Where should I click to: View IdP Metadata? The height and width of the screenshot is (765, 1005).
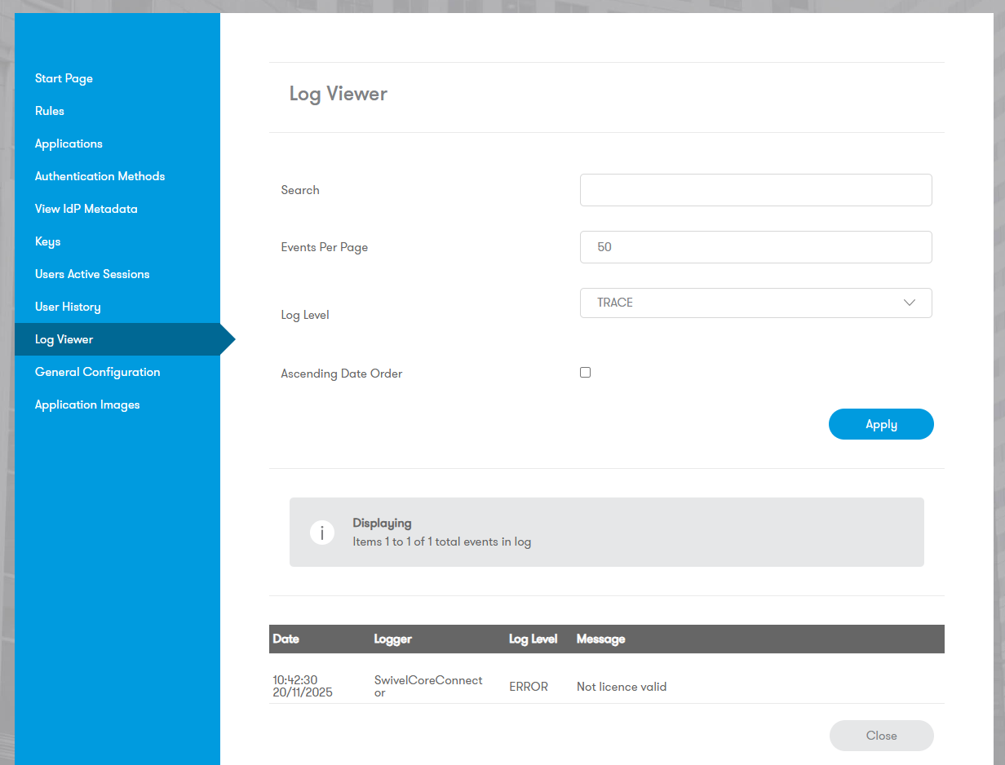pos(86,208)
